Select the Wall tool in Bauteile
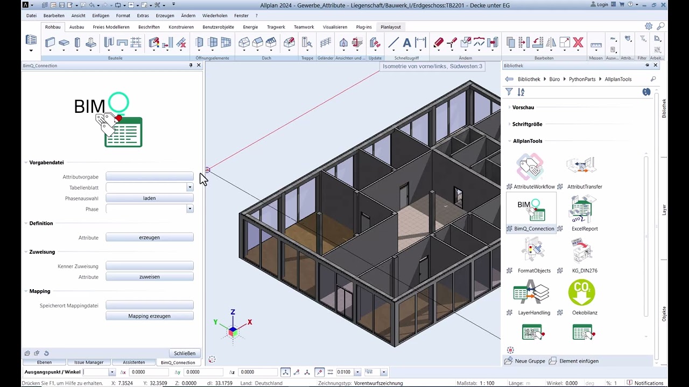 (50, 42)
